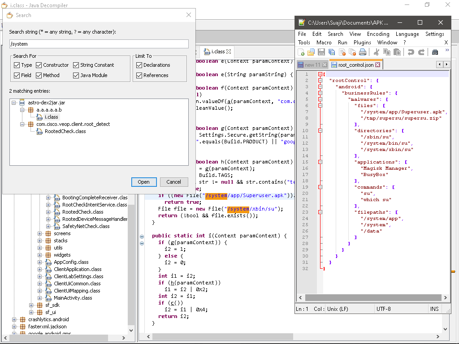Open Notepad++ Encoding menu

[378, 34]
